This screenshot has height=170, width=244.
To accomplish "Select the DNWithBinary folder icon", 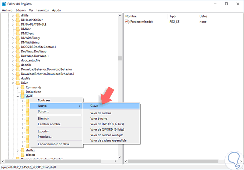I will 18,38.
